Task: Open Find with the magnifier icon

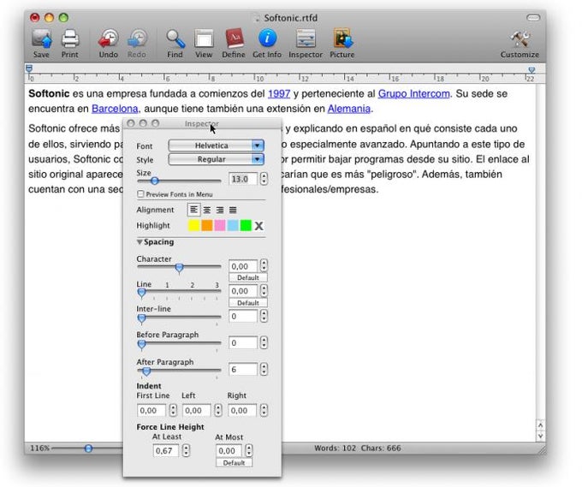Action: pyautogui.click(x=175, y=39)
